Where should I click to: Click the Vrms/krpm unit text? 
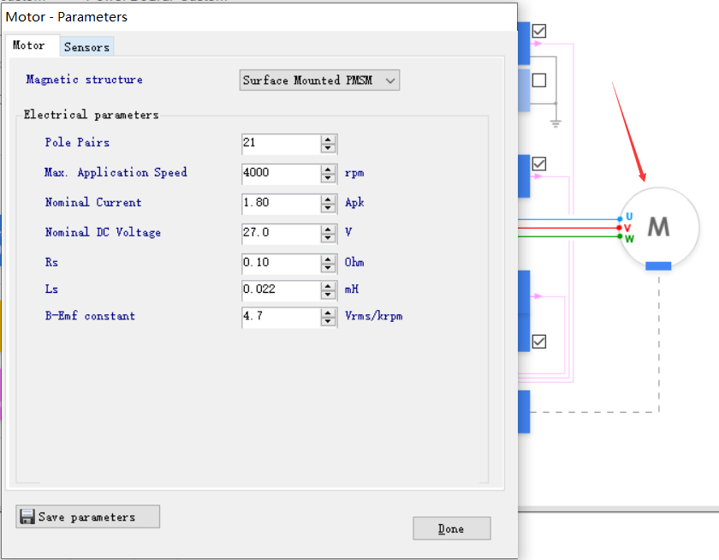[374, 317]
